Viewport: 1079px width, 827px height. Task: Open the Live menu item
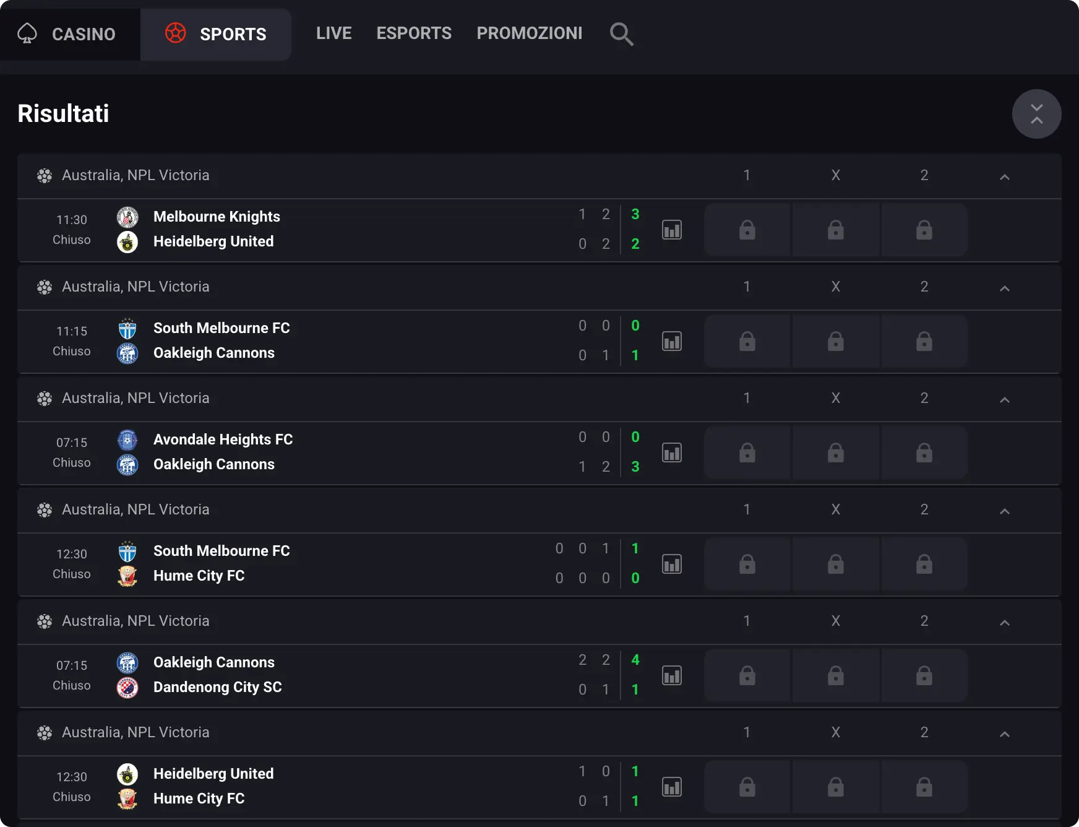point(334,33)
